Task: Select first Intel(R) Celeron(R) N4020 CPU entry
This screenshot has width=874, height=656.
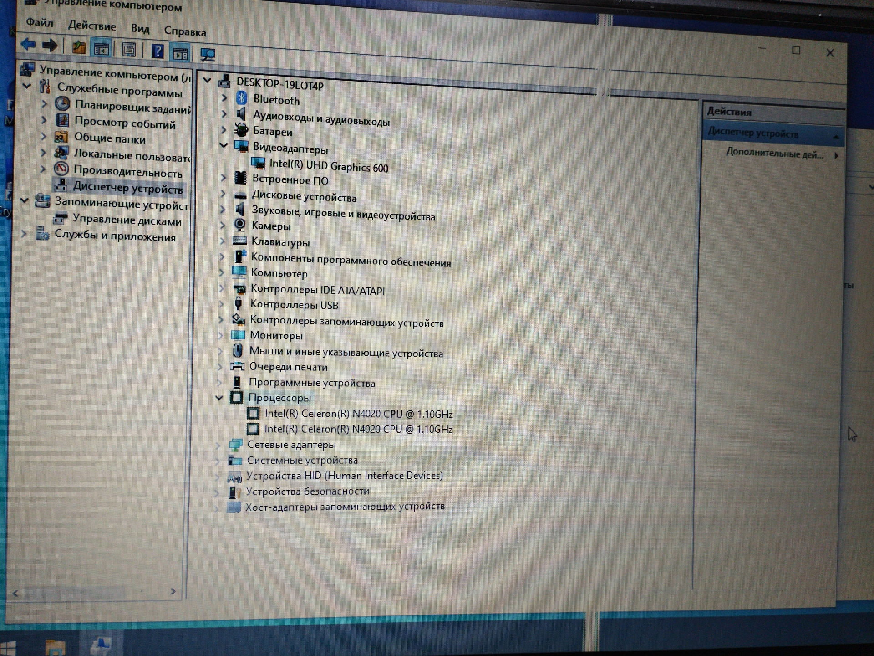Action: pos(359,414)
